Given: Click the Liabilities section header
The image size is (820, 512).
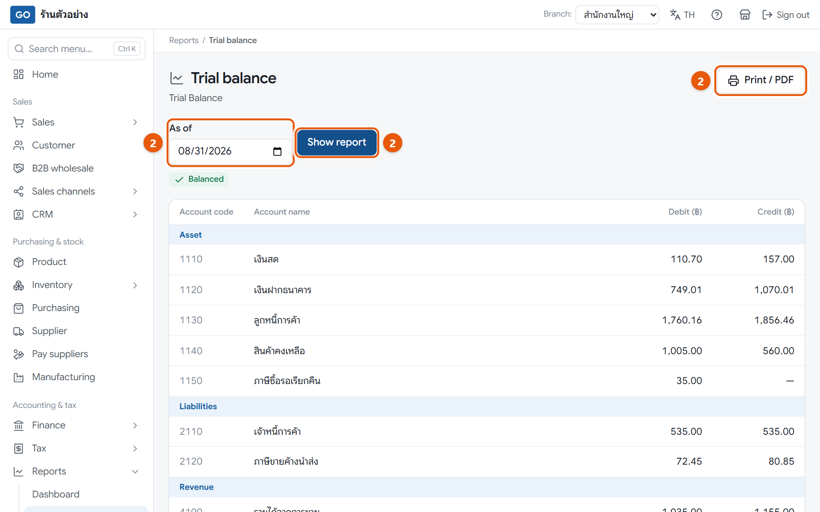Looking at the screenshot, I should pyautogui.click(x=486, y=406).
